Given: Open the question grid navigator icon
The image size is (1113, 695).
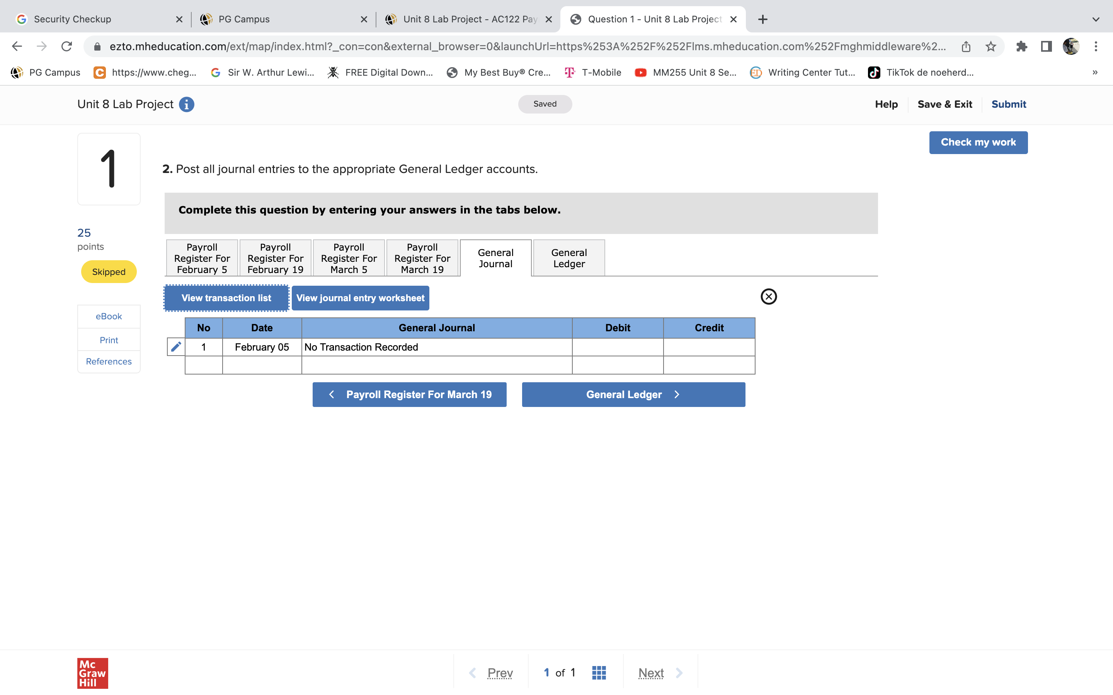Looking at the screenshot, I should (x=599, y=673).
